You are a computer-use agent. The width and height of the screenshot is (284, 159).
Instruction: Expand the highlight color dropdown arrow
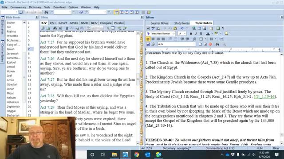coord(221,34)
